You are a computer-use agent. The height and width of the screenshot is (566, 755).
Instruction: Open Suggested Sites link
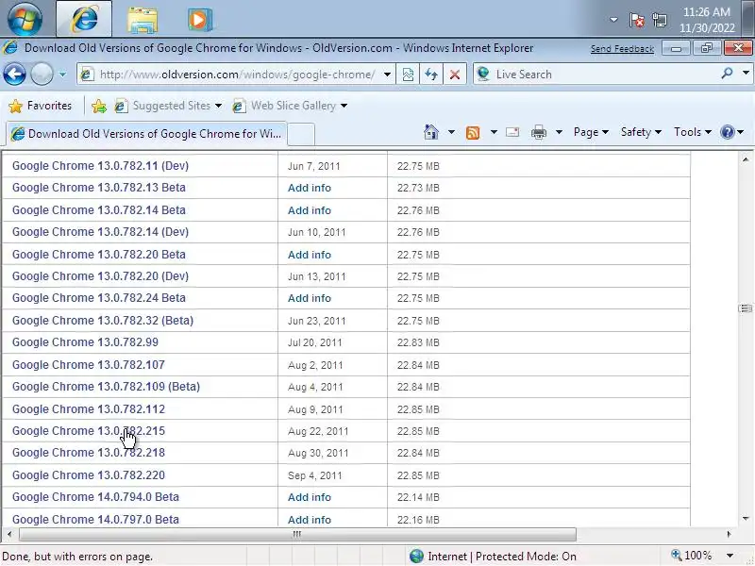(x=167, y=106)
